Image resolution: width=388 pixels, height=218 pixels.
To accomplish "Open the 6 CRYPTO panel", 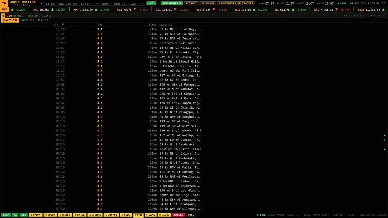I will point(111,215).
